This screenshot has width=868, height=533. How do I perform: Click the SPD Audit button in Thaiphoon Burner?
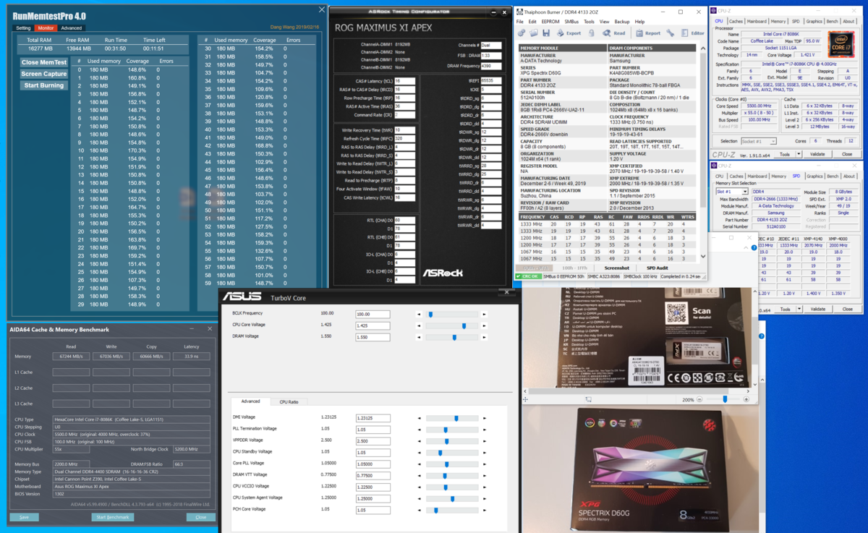pyautogui.click(x=658, y=268)
